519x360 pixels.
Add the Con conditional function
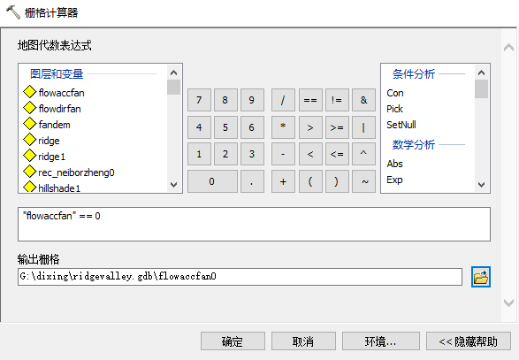[x=395, y=93]
